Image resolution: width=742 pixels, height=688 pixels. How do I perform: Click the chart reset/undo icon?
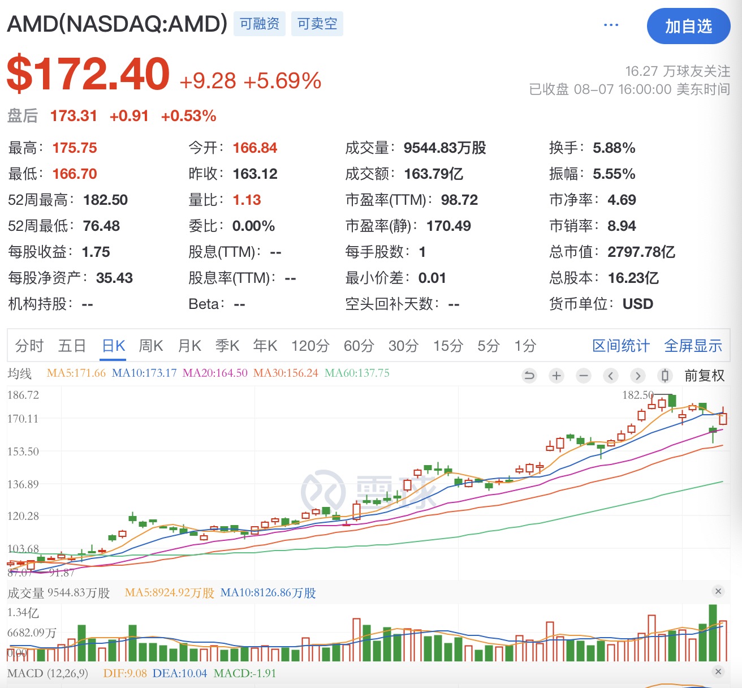(x=529, y=376)
